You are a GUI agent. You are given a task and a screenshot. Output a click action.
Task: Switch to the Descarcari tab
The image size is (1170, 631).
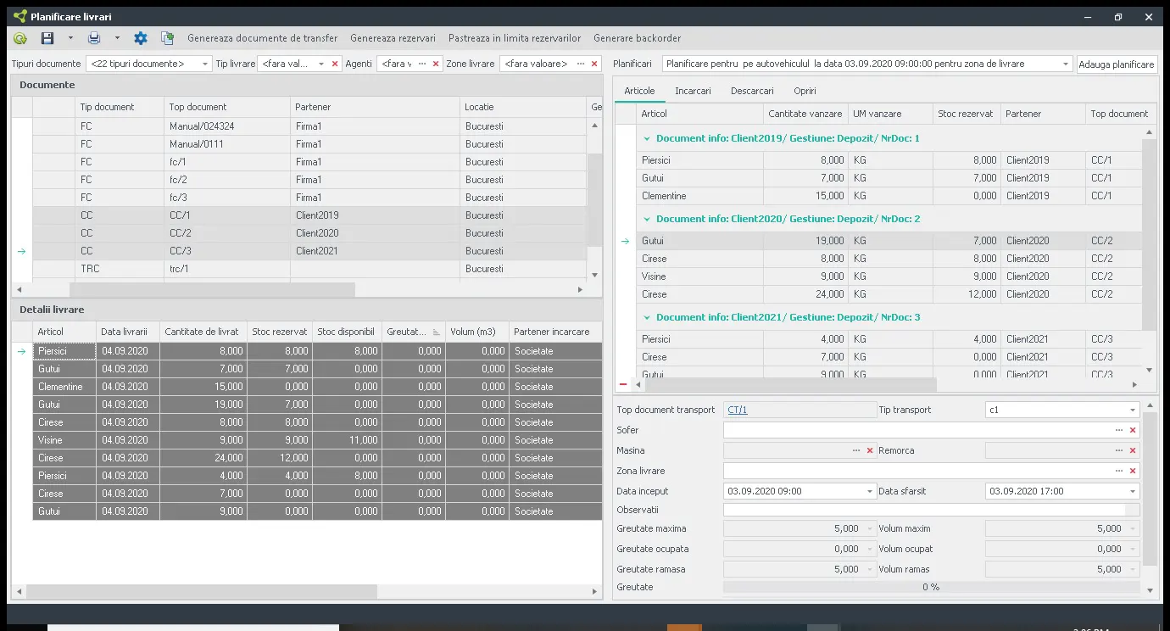752,91
